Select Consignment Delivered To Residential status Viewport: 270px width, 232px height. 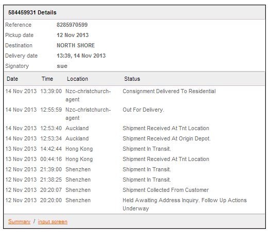(x=169, y=91)
